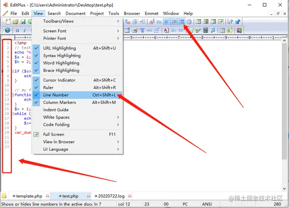Apply Bold HTML tag icon
Viewport: 289px width, 208px height.
pos(17,30)
